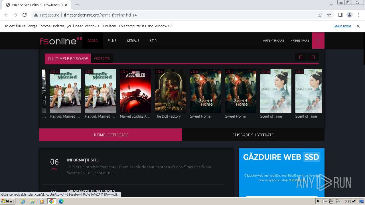
Task: Open Scent of Time 1x1 poster
Action: (x=309, y=91)
